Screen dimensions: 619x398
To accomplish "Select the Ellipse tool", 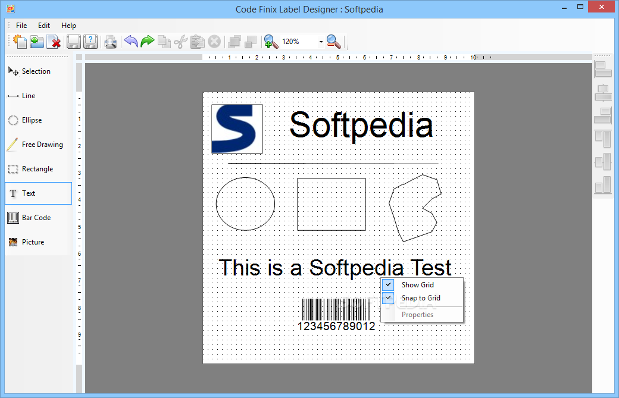I will point(38,120).
